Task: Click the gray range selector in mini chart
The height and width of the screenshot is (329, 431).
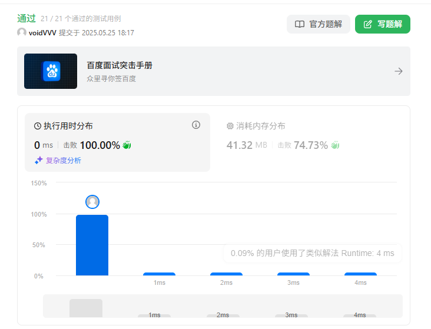Action: point(86,308)
